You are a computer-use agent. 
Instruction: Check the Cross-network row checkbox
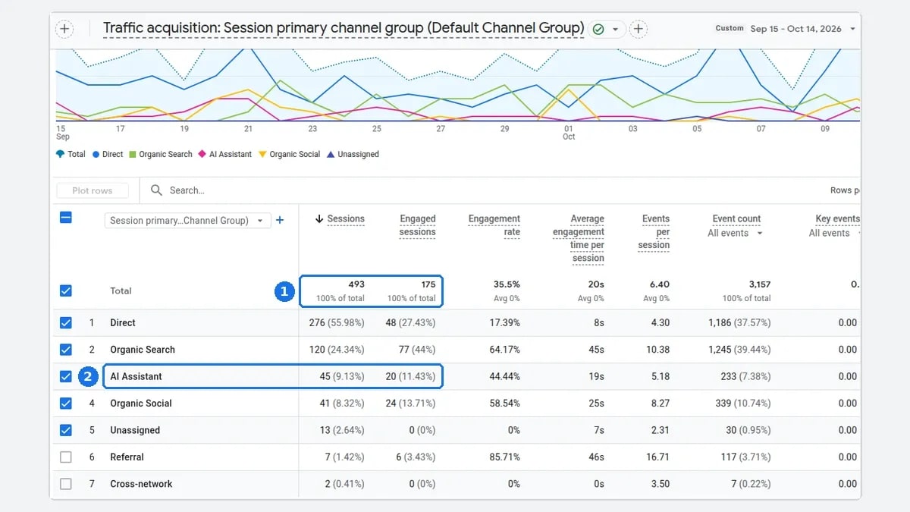[x=66, y=484]
